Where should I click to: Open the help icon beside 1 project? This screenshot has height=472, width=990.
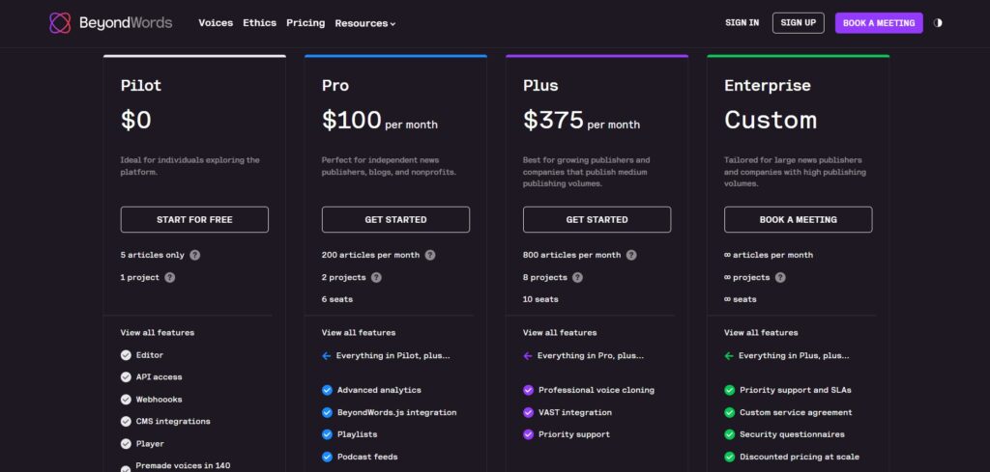(x=170, y=277)
